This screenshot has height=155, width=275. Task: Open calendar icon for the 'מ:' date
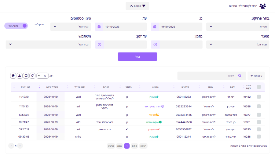pos(155,27)
